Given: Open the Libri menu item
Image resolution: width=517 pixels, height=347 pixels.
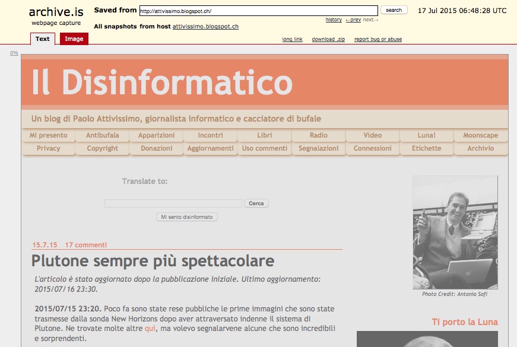Looking at the screenshot, I should pos(264,135).
